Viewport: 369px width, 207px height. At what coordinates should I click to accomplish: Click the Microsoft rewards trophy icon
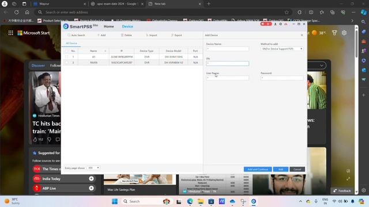pos(334,33)
